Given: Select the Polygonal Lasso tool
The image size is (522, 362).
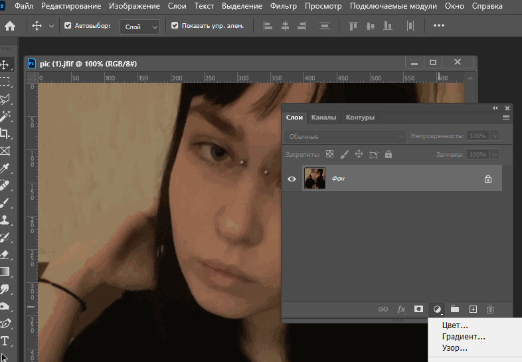Looking at the screenshot, I should [5, 99].
